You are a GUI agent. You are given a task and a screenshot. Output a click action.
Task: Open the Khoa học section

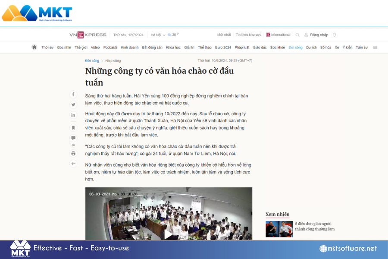coord(173,47)
